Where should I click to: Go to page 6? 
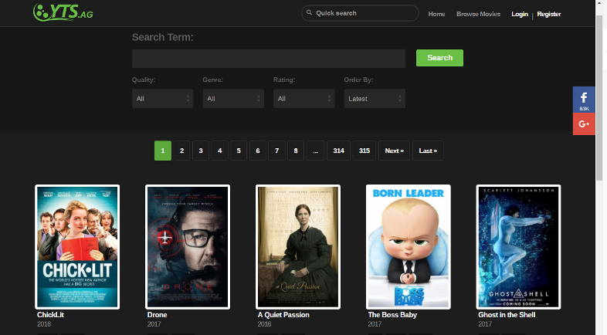[x=257, y=151]
